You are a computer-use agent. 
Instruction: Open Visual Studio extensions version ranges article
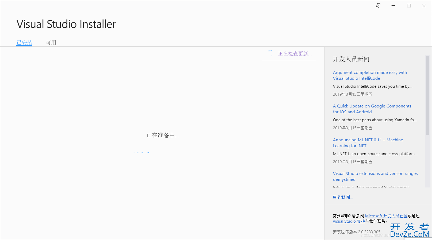click(375, 176)
